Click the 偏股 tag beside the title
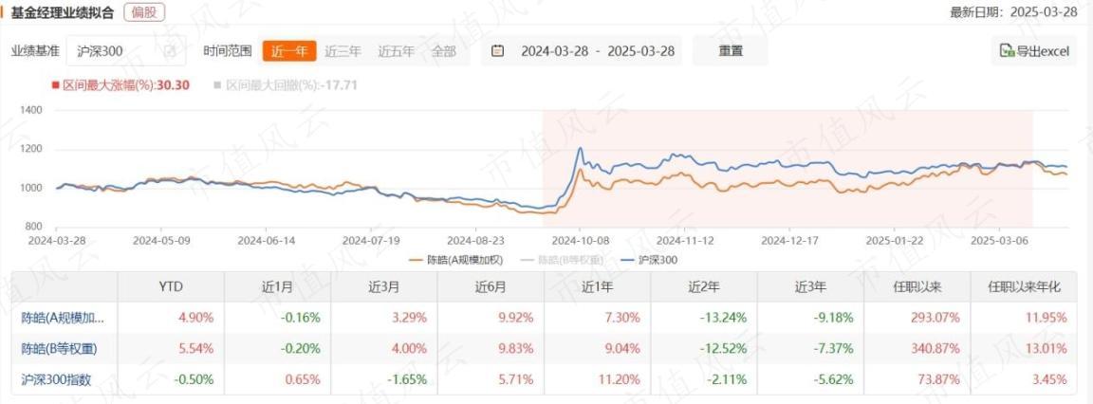 pyautogui.click(x=143, y=12)
